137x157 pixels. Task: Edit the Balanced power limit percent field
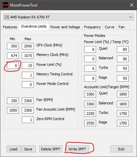[x=90, y=59]
